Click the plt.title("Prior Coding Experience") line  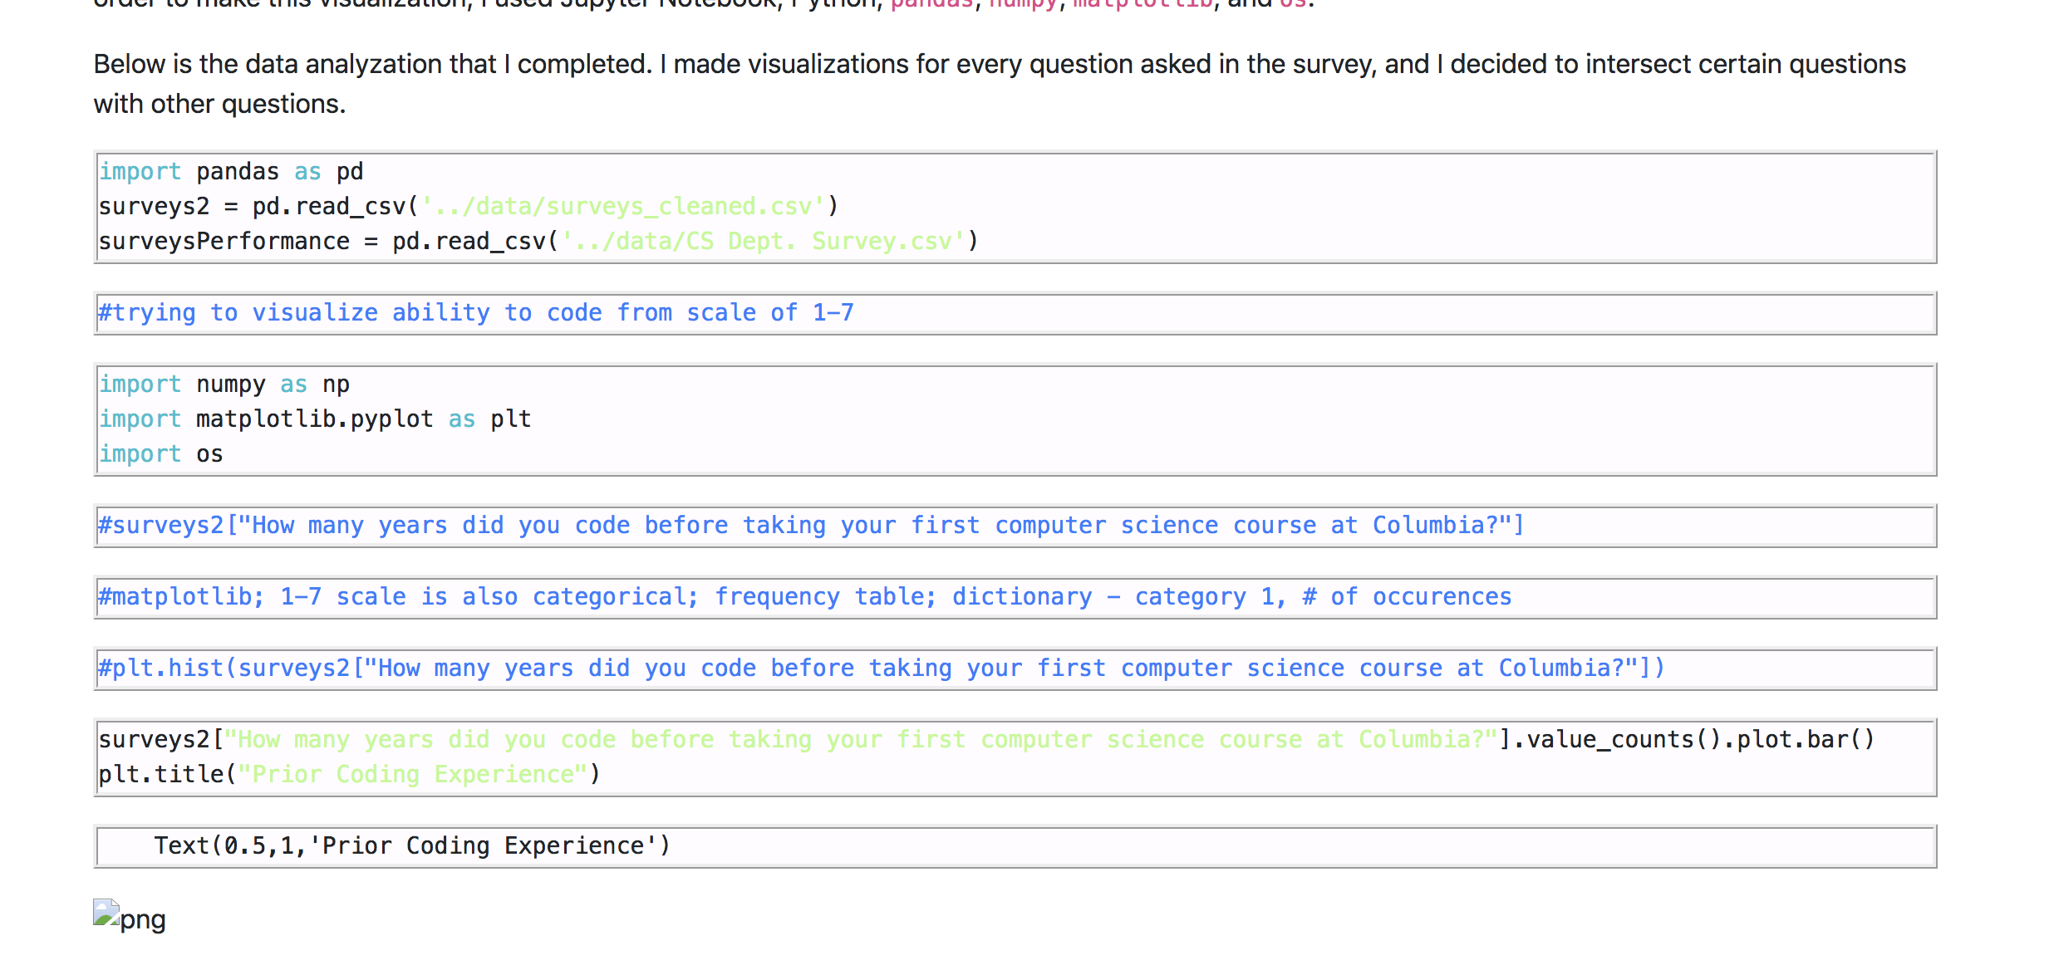tap(349, 775)
